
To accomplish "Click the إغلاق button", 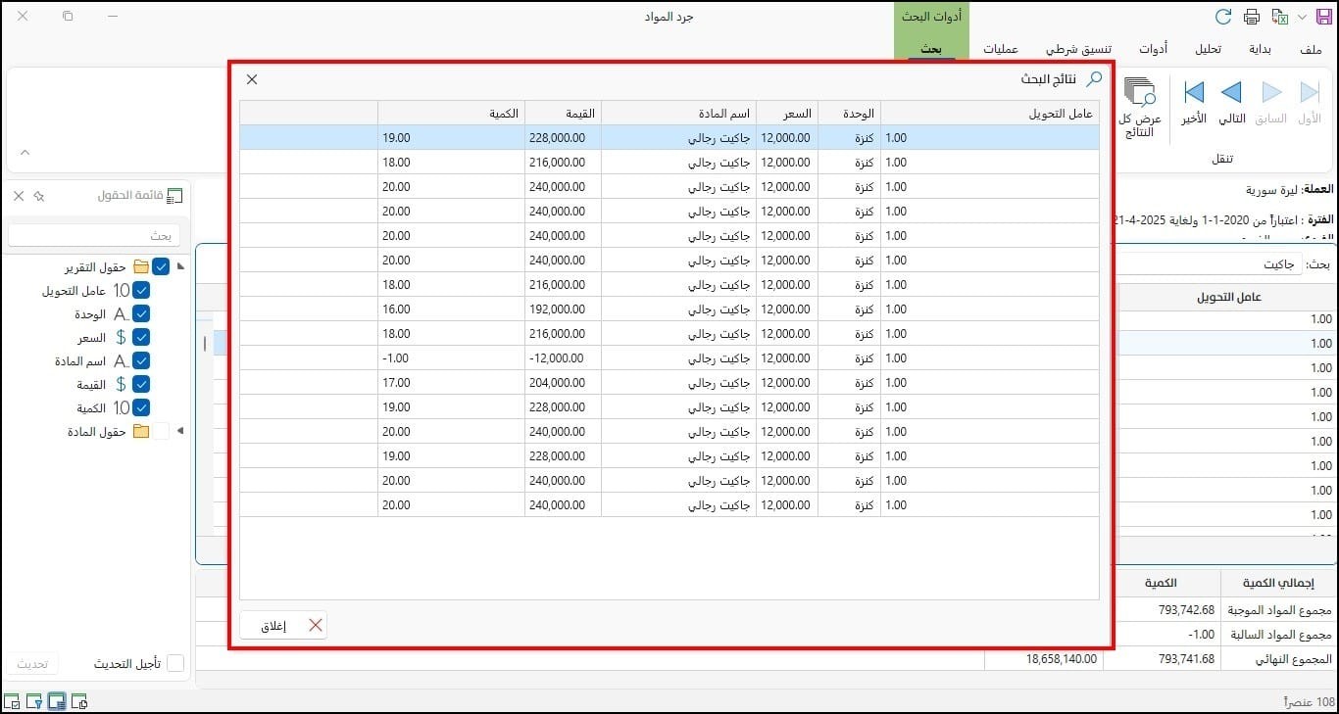I will [x=283, y=625].
